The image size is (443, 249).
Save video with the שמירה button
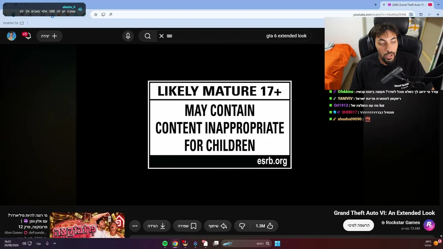coord(187,226)
